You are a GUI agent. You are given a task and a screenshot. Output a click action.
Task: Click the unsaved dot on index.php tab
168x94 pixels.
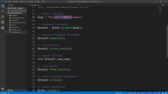(x=39, y=5)
